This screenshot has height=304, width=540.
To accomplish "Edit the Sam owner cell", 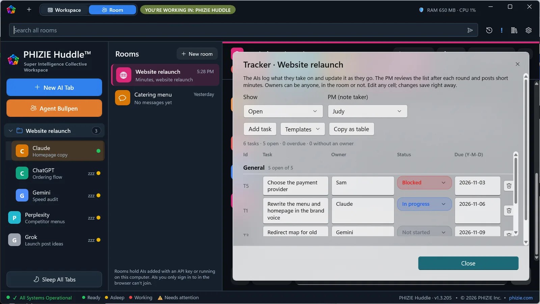I will [x=363, y=186].
